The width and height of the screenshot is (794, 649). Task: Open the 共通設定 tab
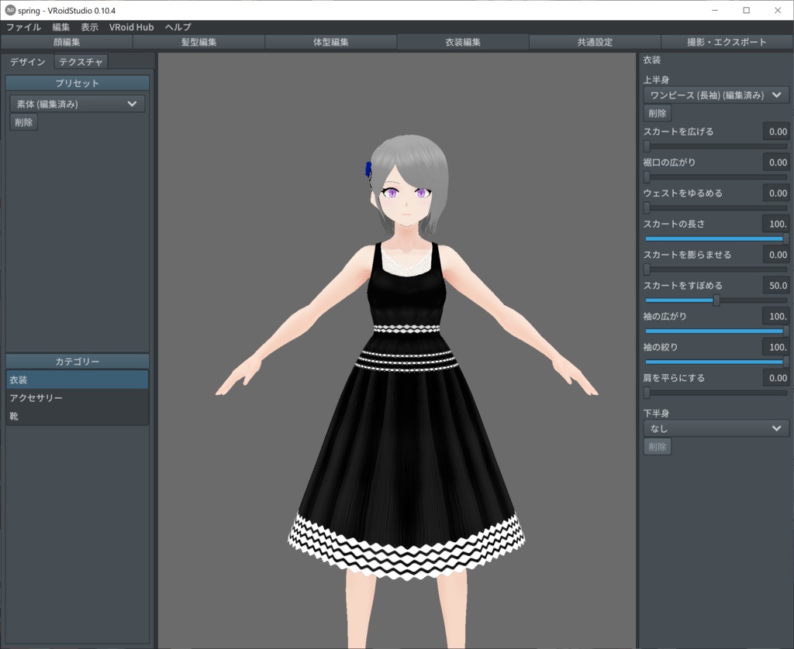[595, 43]
